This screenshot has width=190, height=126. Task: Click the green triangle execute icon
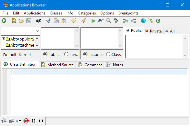coord(93,21)
